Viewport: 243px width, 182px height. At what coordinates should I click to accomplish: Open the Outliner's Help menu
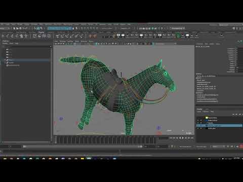(x=17, y=43)
